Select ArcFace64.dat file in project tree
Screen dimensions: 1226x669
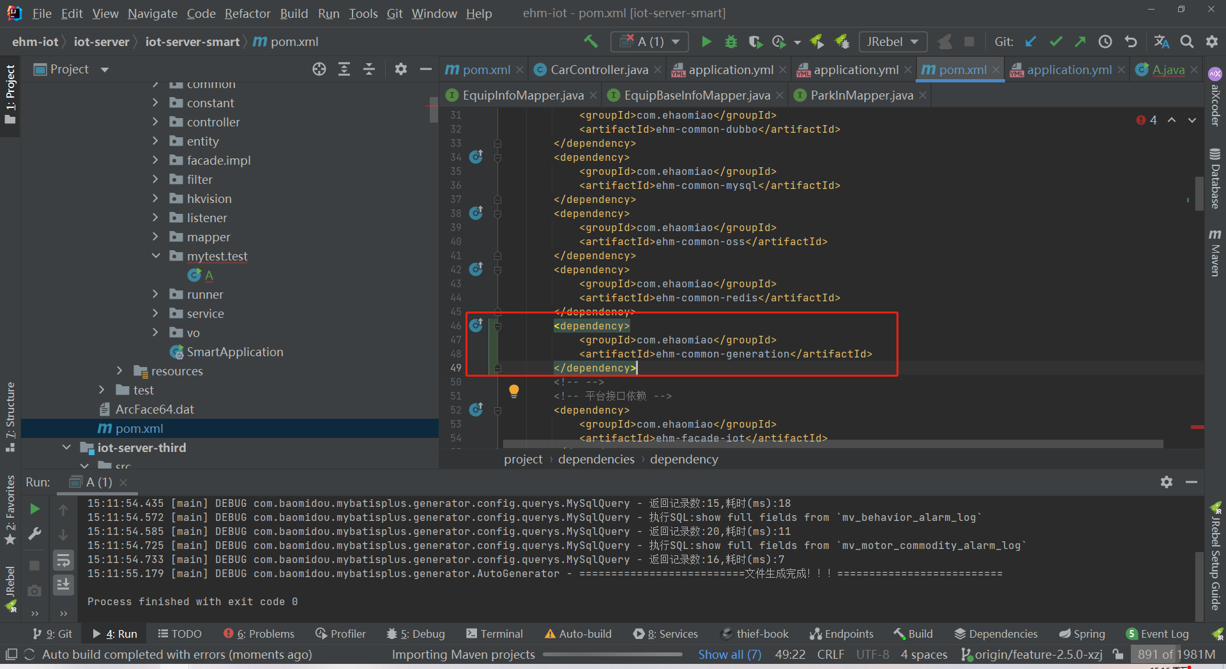[154, 409]
